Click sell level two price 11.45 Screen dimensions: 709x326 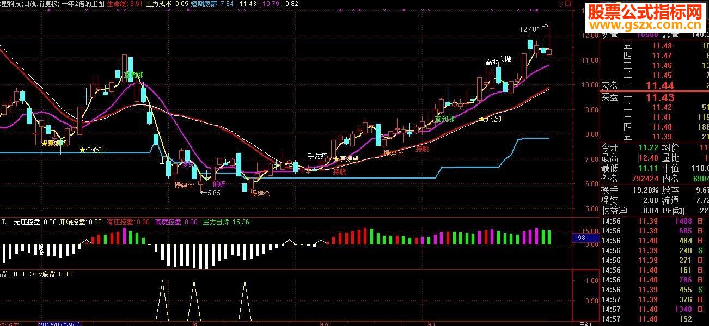click(662, 76)
